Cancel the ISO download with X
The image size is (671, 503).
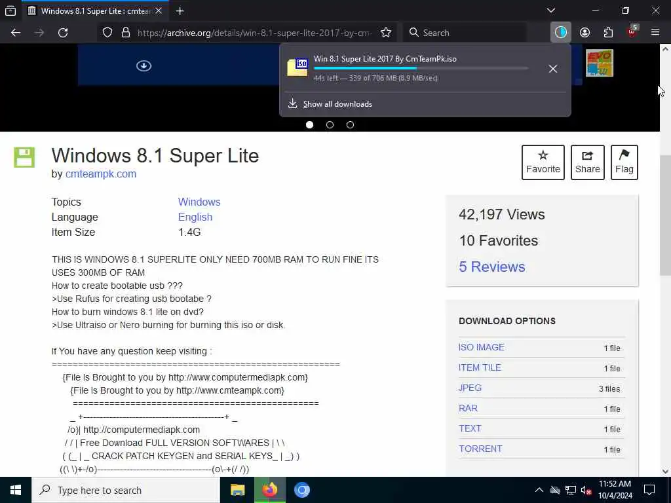click(x=553, y=68)
